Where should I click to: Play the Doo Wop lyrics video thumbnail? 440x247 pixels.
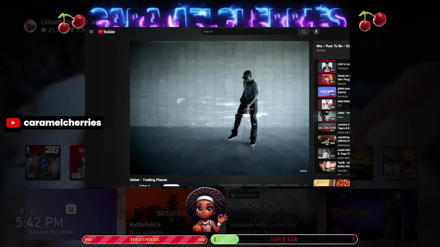[x=327, y=92]
